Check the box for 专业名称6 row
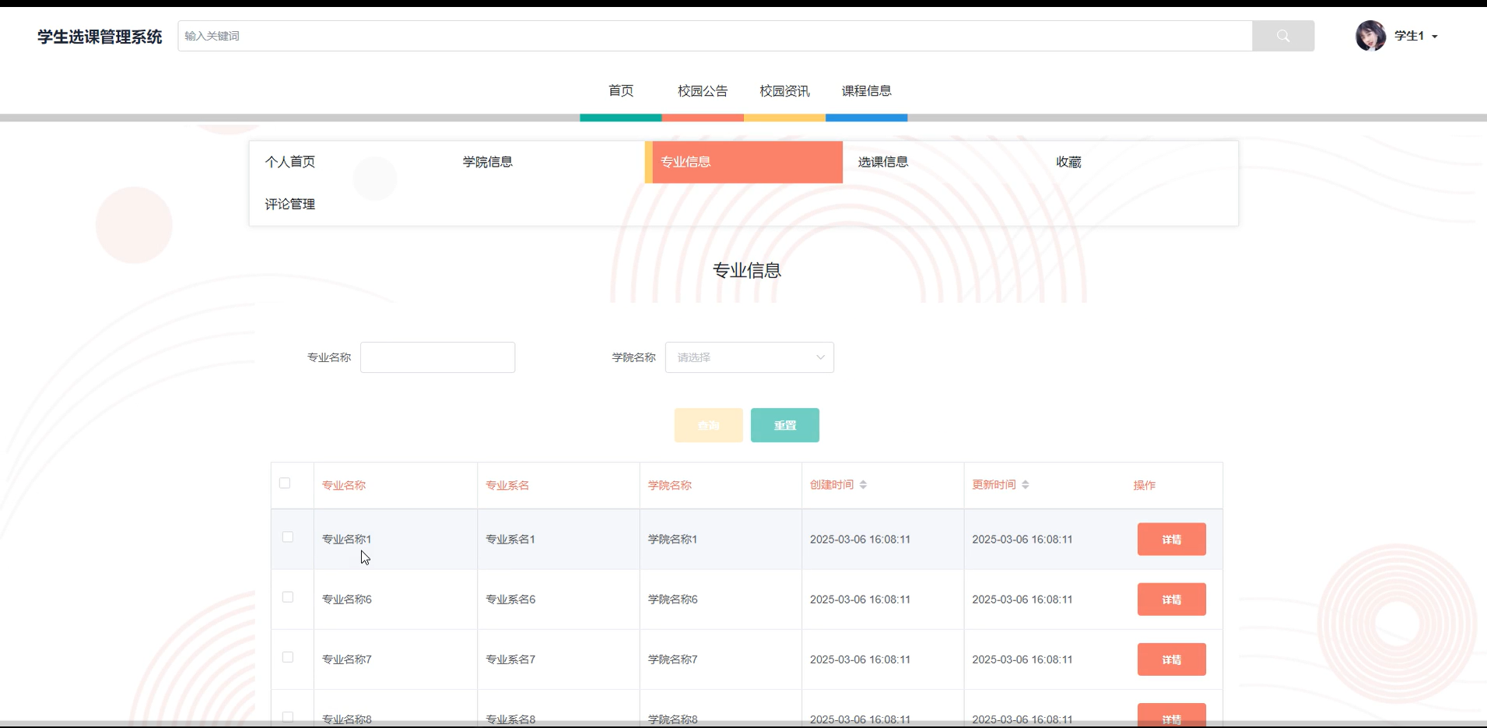This screenshot has width=1487, height=728. [288, 597]
